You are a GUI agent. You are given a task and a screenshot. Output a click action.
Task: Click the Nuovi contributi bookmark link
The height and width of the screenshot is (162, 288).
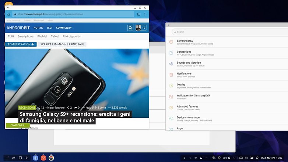click(x=13, y=20)
